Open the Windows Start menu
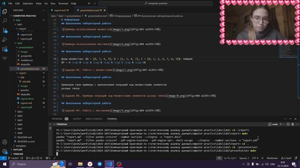This screenshot has height=168, width=300. 4,164
